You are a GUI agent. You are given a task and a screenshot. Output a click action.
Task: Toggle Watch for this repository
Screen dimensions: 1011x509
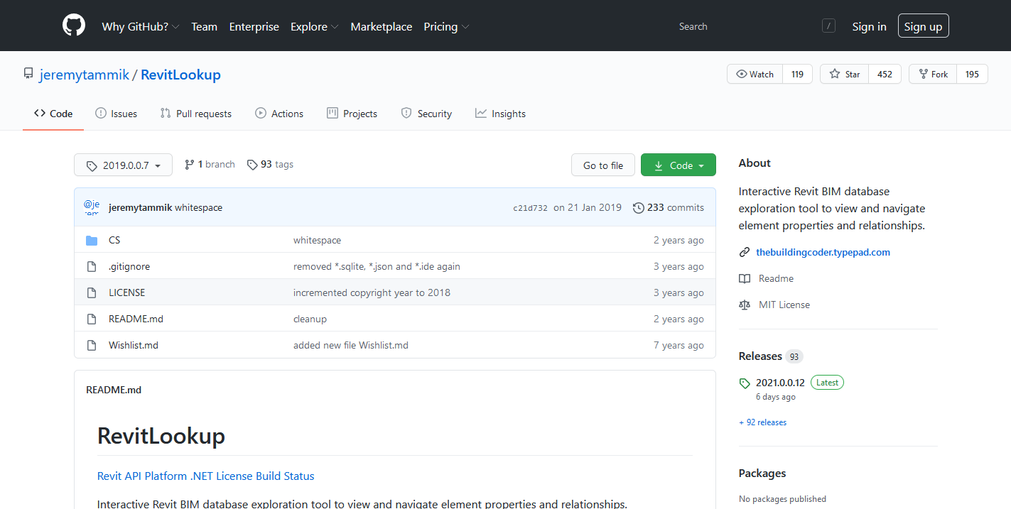pos(755,75)
